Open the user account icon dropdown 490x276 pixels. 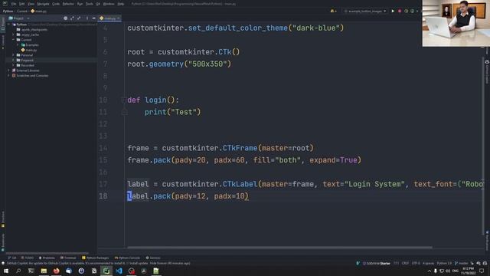[x=333, y=11]
